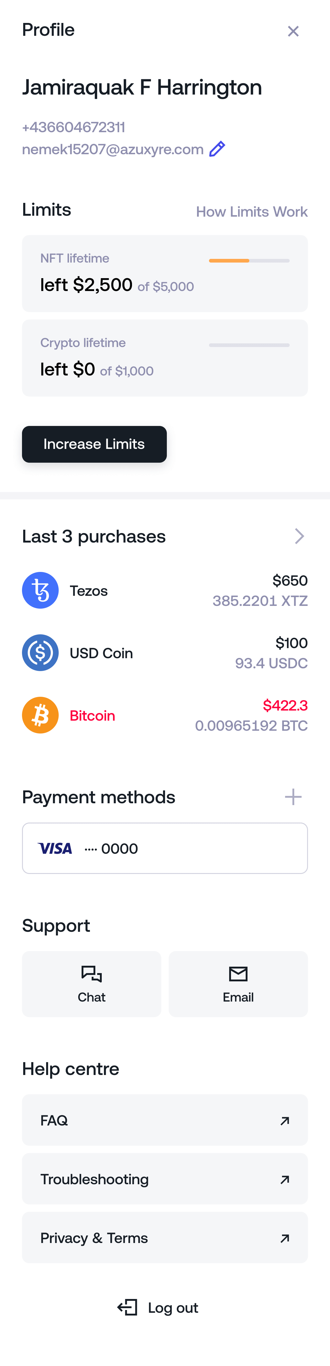Select the Tezos coin icon
This screenshot has height=1366, width=330.
click(40, 590)
